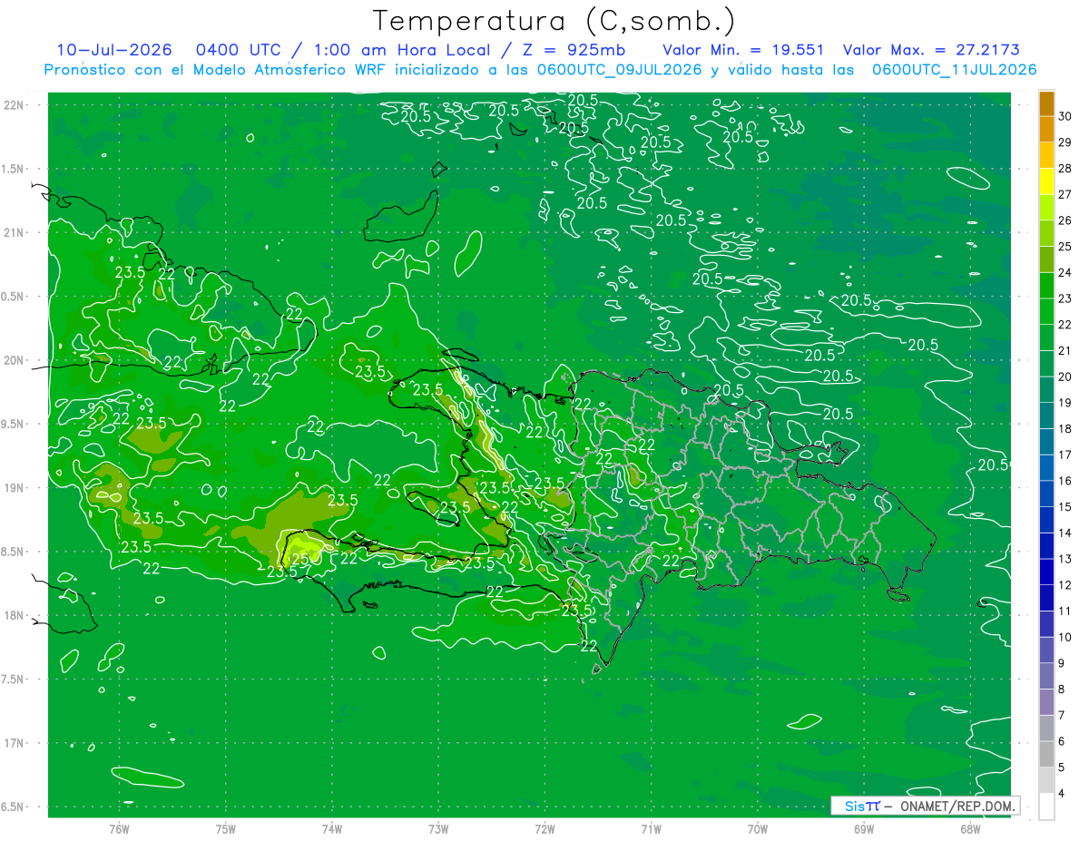Screen dimensions: 1089x841
Task: Click colorbar scale value "15"
Action: click(x=1065, y=506)
